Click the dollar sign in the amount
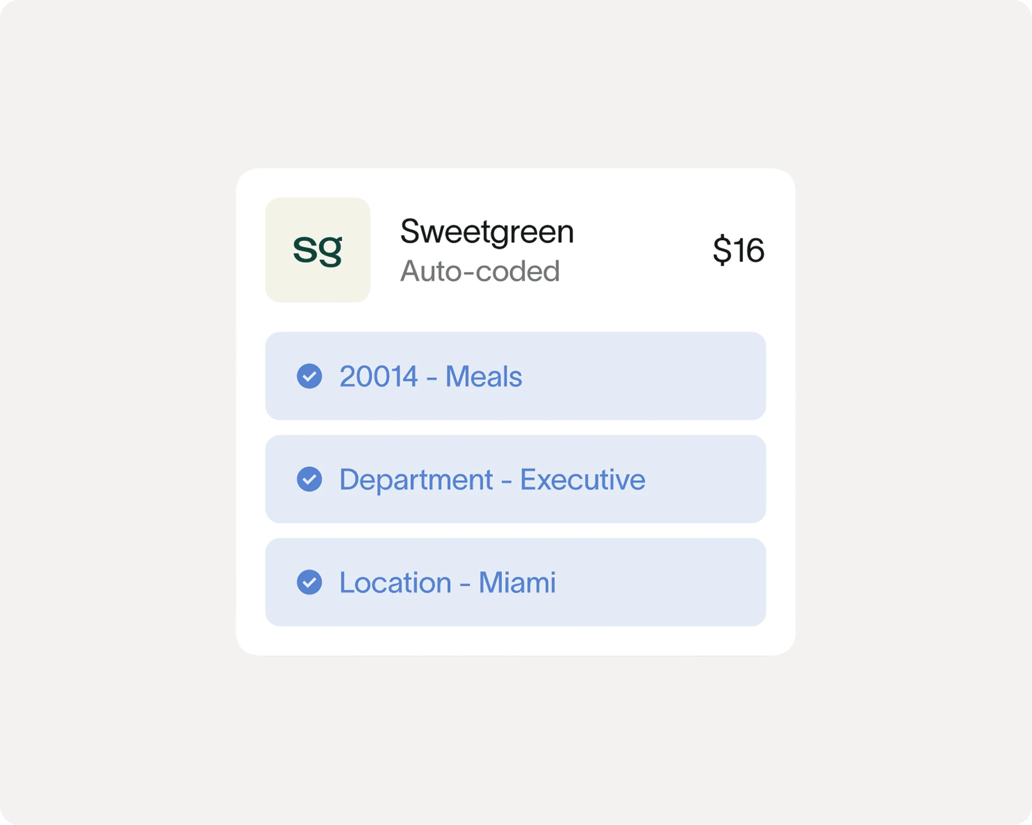The height and width of the screenshot is (825, 1032). [x=722, y=250]
